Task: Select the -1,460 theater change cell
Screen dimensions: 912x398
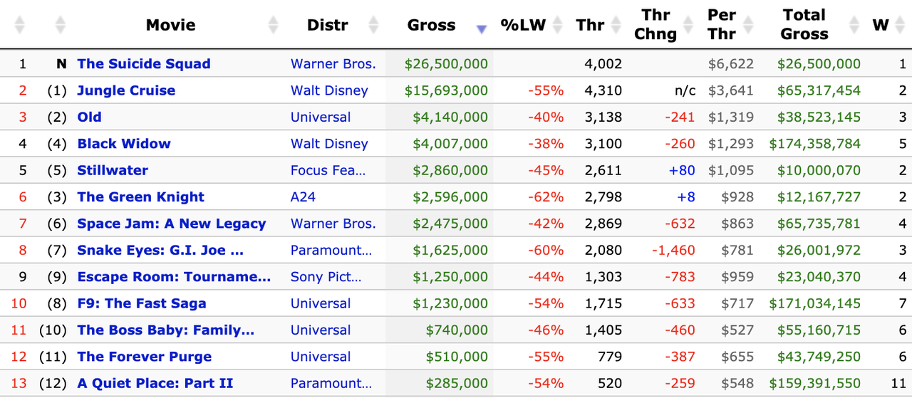Action: [x=673, y=250]
